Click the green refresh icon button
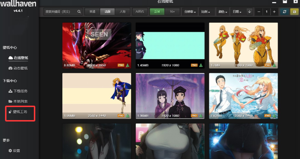 tap(285, 12)
